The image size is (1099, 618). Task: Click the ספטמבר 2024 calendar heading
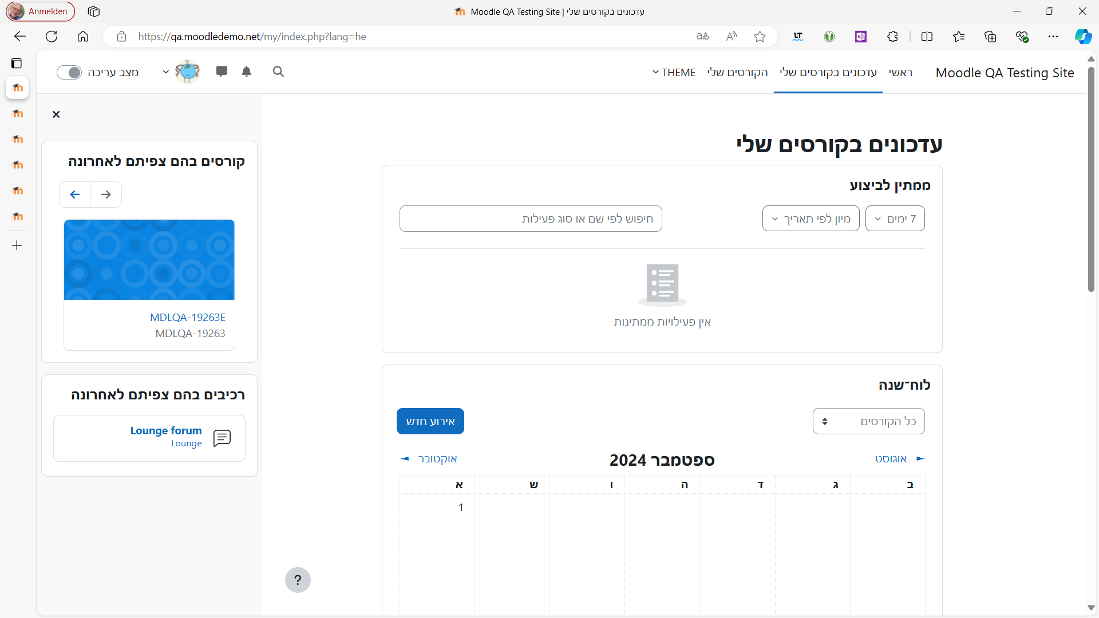662,460
